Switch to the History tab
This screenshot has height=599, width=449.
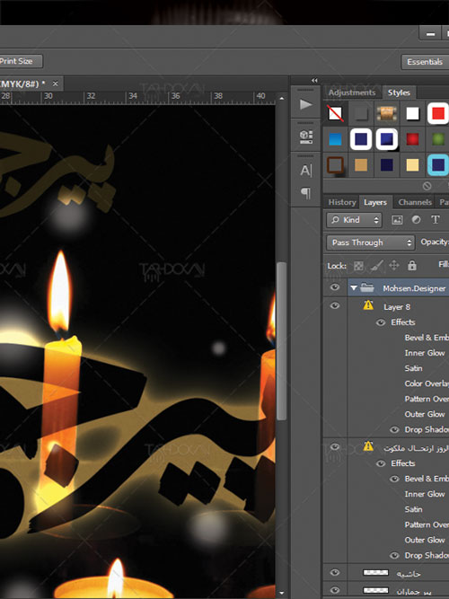(x=342, y=202)
